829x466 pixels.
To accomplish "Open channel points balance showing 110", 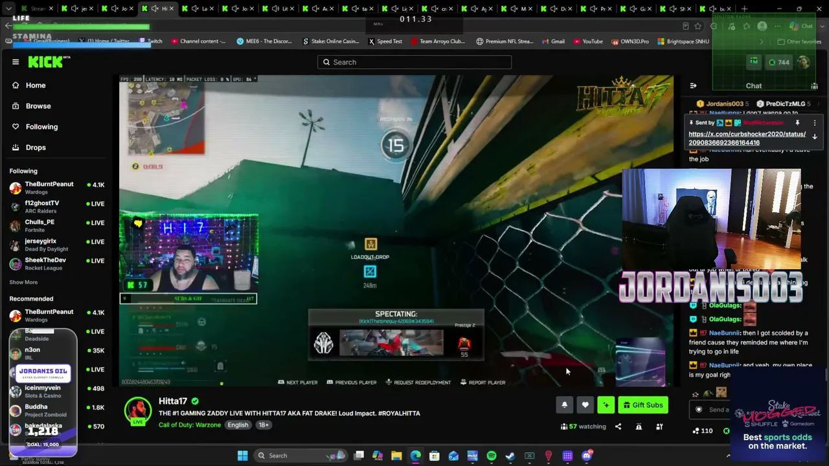I will pos(702,431).
